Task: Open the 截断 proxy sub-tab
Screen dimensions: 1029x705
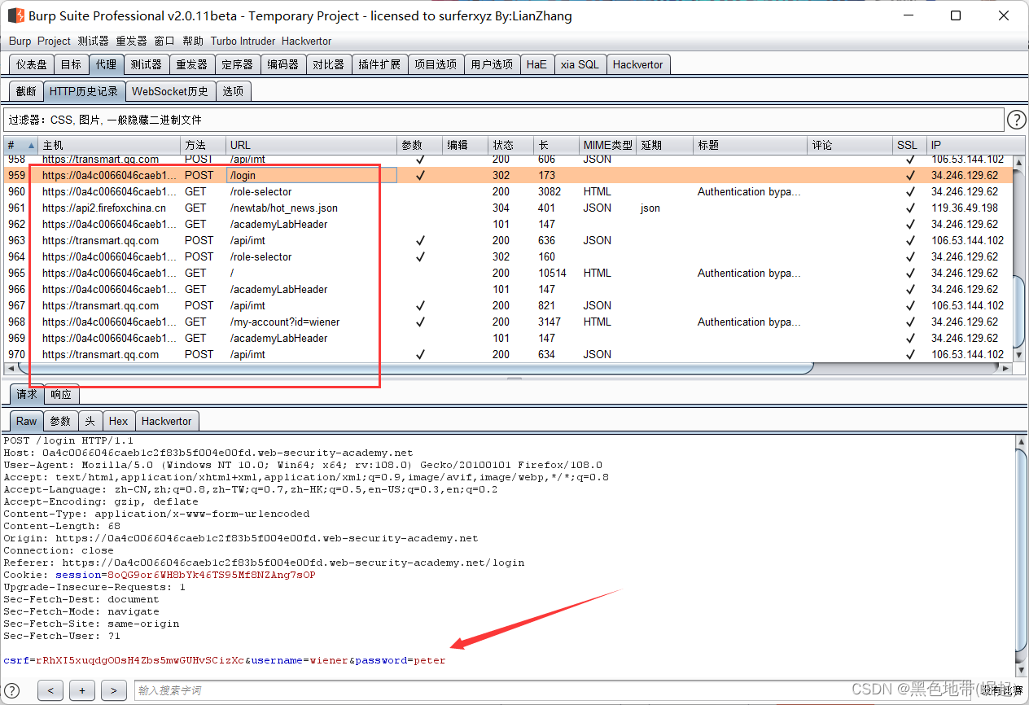Action: [26, 91]
